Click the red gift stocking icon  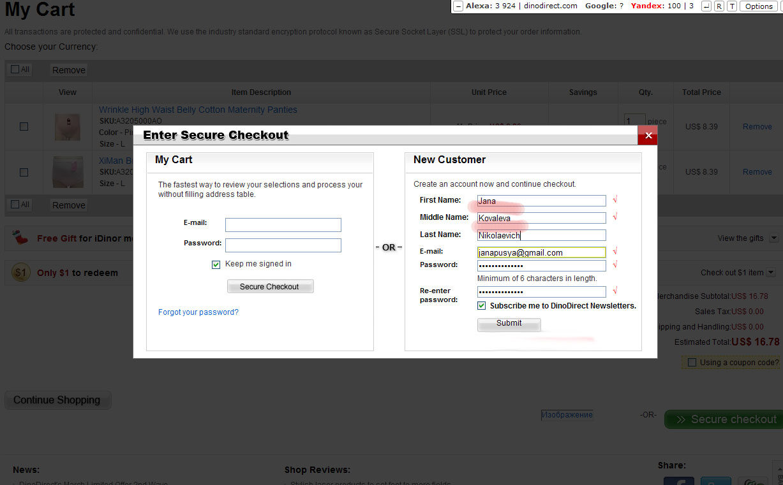coord(20,238)
